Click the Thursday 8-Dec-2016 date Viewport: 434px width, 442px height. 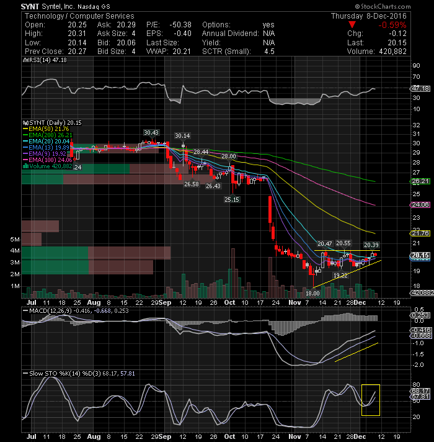369,16
